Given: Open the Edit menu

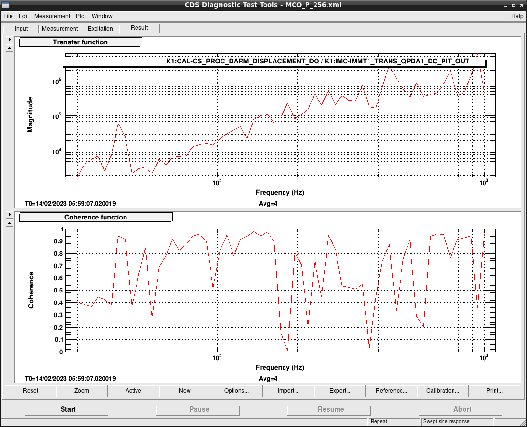Looking at the screenshot, I should [23, 16].
